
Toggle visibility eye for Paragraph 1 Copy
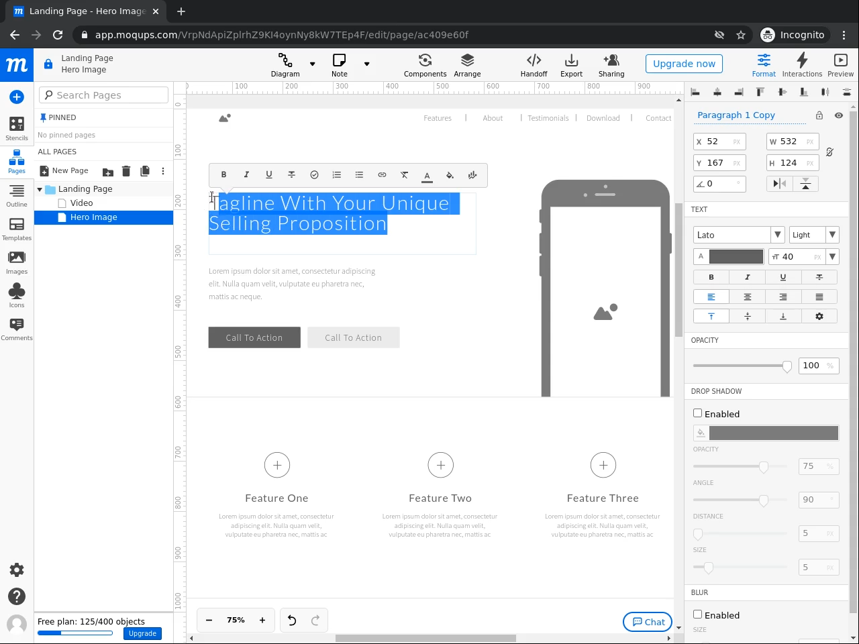838,115
